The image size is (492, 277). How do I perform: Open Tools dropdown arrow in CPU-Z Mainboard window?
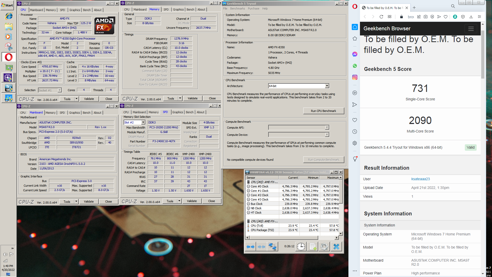(x=76, y=202)
